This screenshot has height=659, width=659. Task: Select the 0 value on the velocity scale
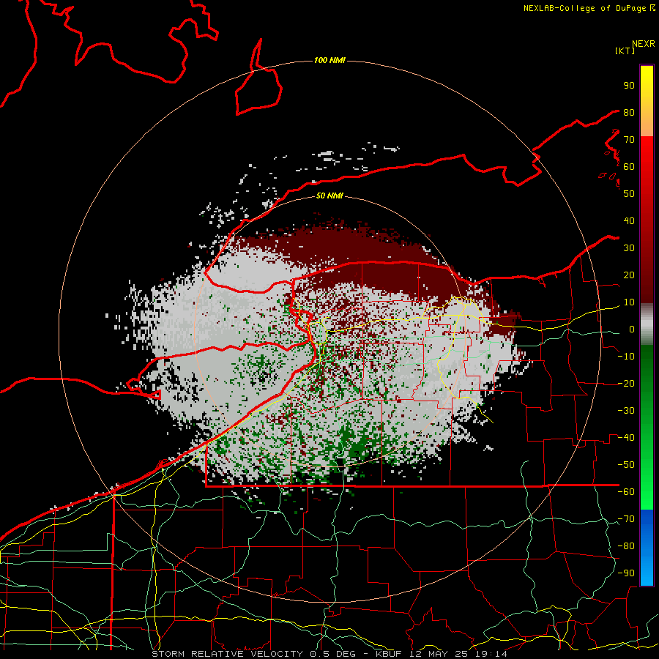click(631, 329)
